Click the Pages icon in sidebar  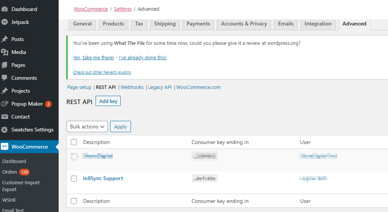(5, 65)
